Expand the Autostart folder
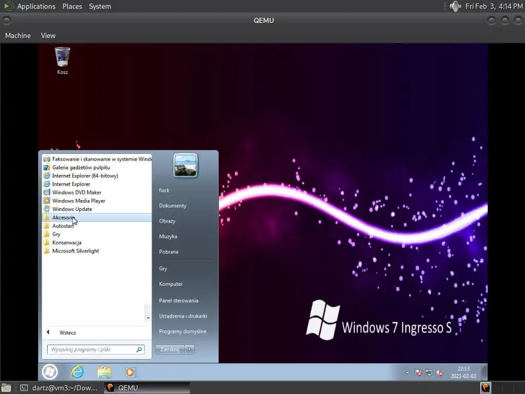 [97, 226]
